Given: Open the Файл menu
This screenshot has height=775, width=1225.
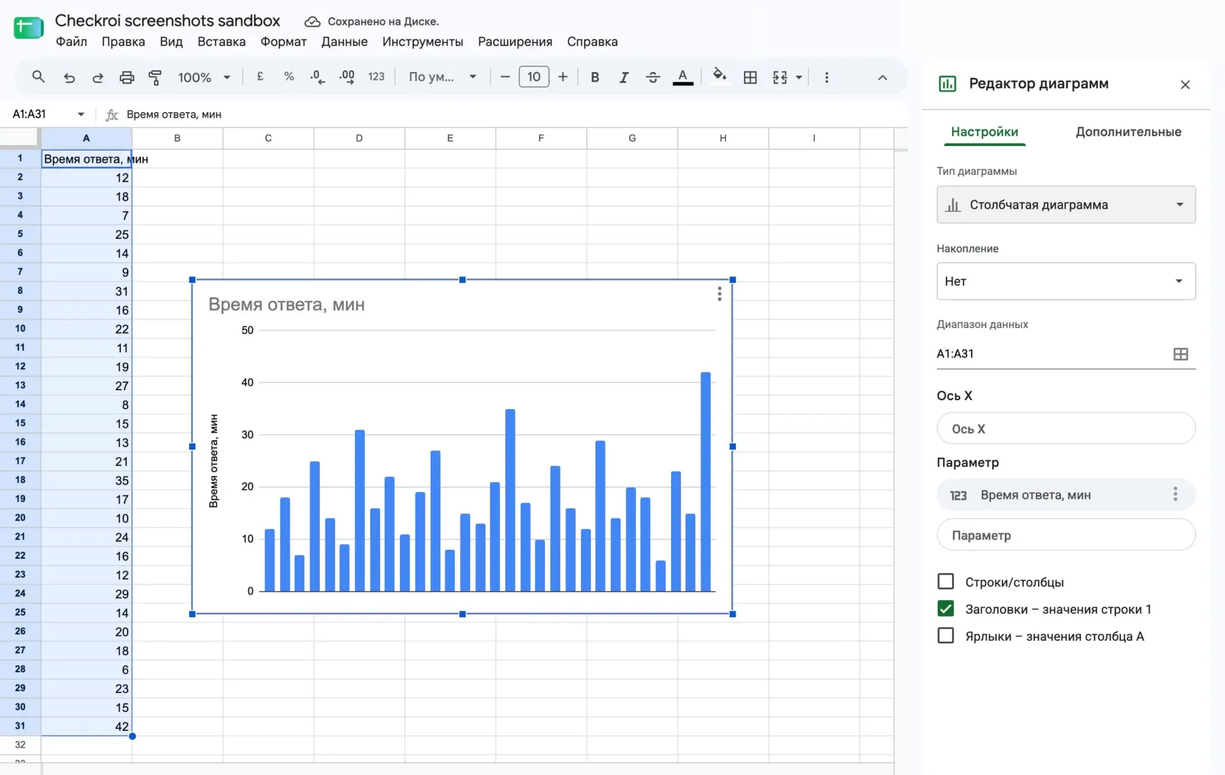Looking at the screenshot, I should pos(71,41).
